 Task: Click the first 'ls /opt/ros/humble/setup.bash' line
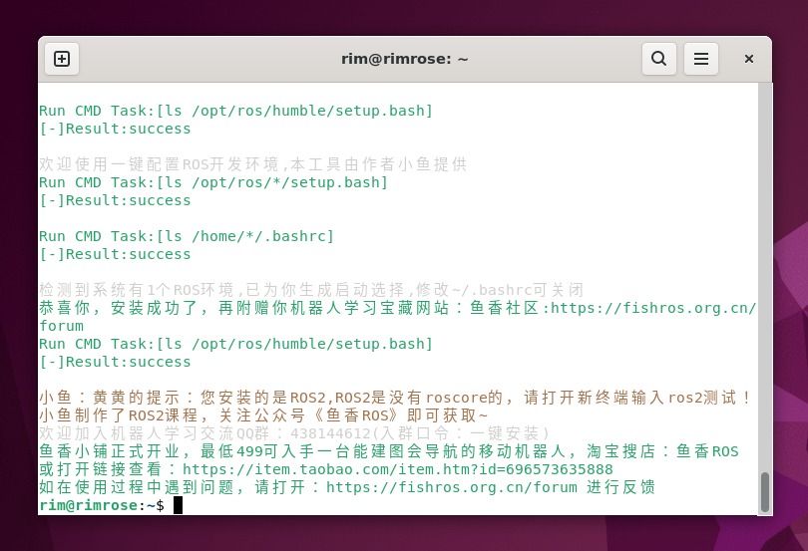click(236, 111)
